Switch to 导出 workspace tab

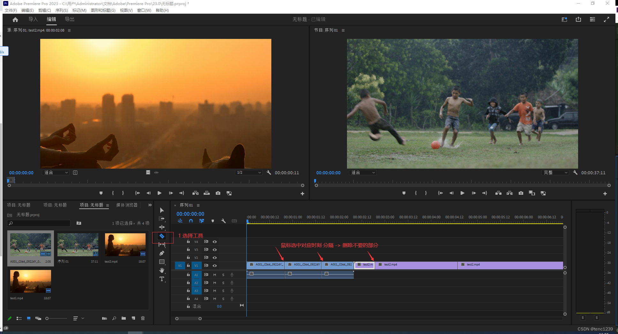pyautogui.click(x=70, y=19)
